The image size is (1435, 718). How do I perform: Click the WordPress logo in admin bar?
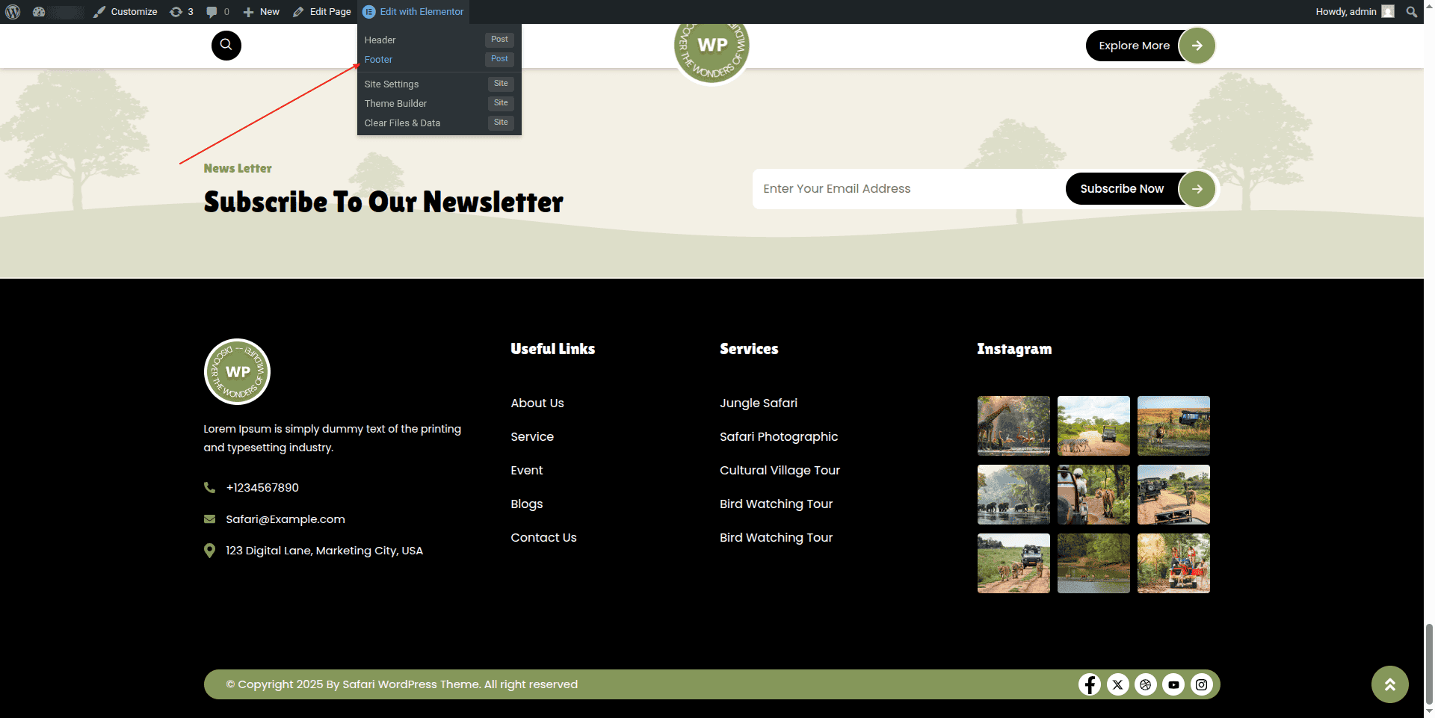[x=13, y=12]
